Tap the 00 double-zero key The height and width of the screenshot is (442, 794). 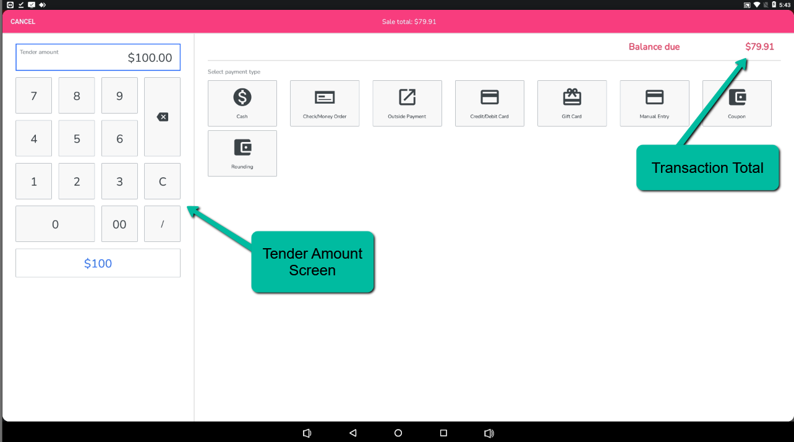[x=119, y=224]
